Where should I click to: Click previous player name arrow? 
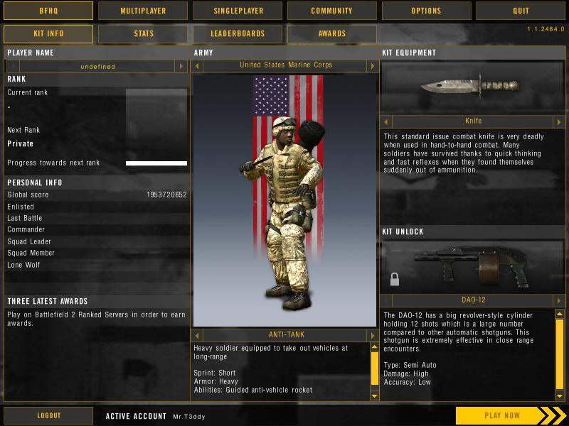click(14, 66)
